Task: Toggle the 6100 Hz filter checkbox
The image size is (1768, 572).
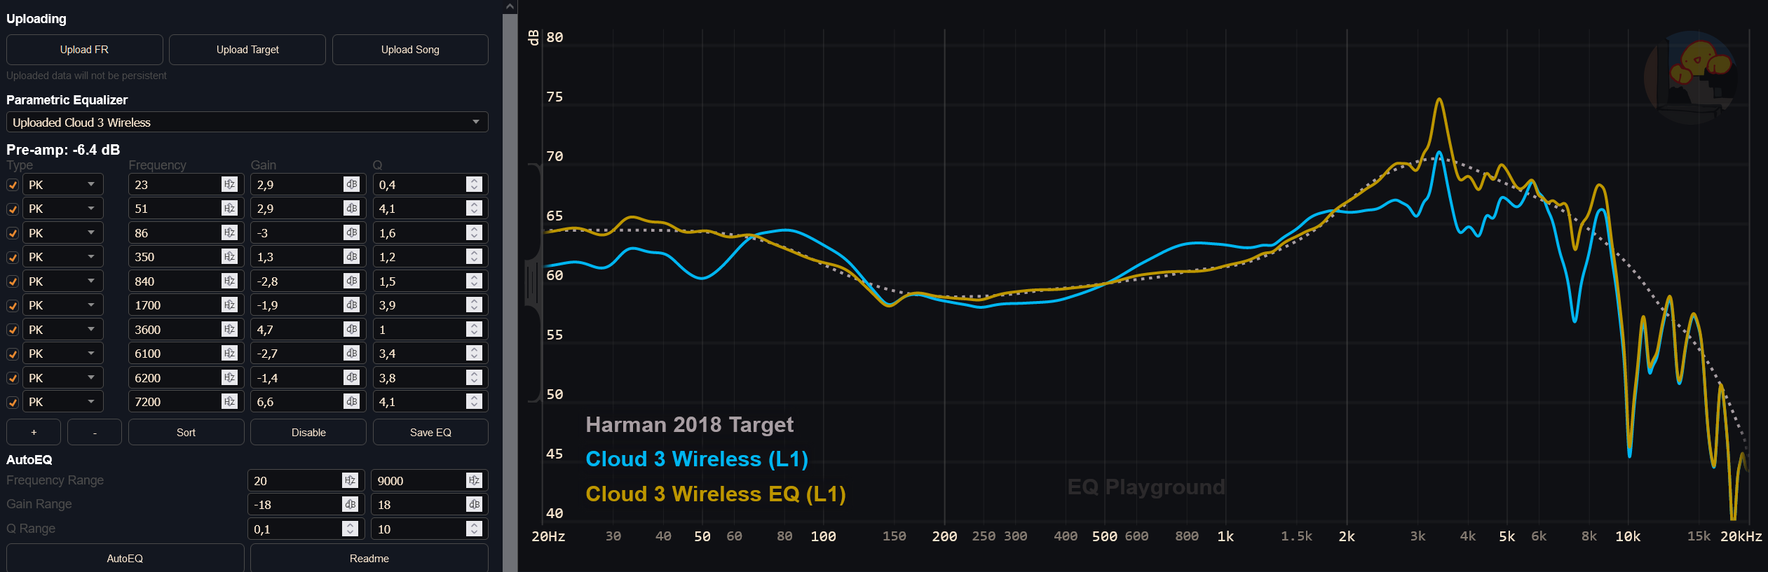Action: pos(13,354)
